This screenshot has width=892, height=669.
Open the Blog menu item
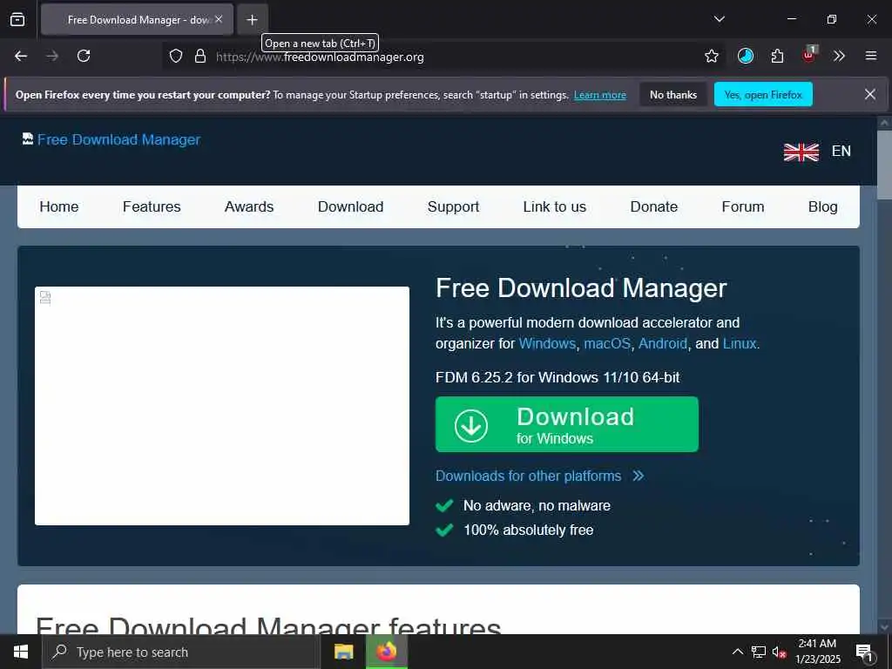(822, 206)
